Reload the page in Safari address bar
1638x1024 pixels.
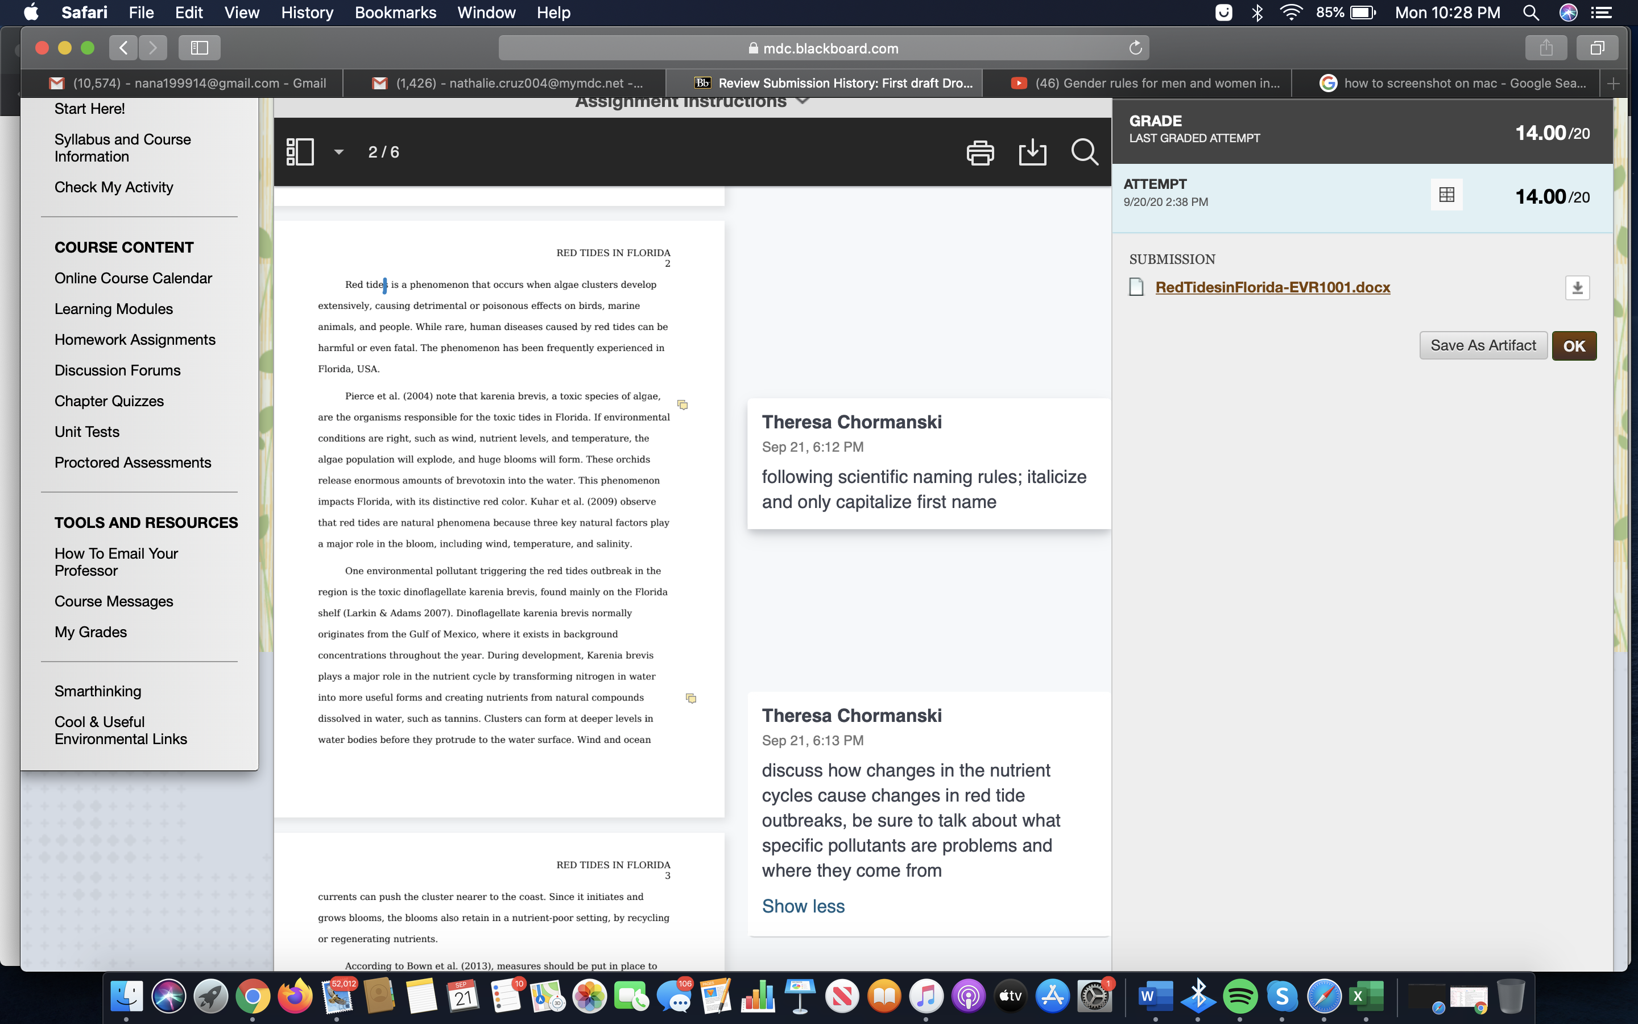coord(1135,48)
